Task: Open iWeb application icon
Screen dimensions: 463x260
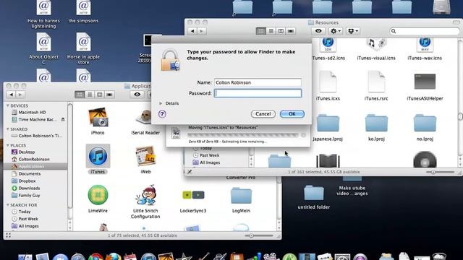Action: pos(145,156)
